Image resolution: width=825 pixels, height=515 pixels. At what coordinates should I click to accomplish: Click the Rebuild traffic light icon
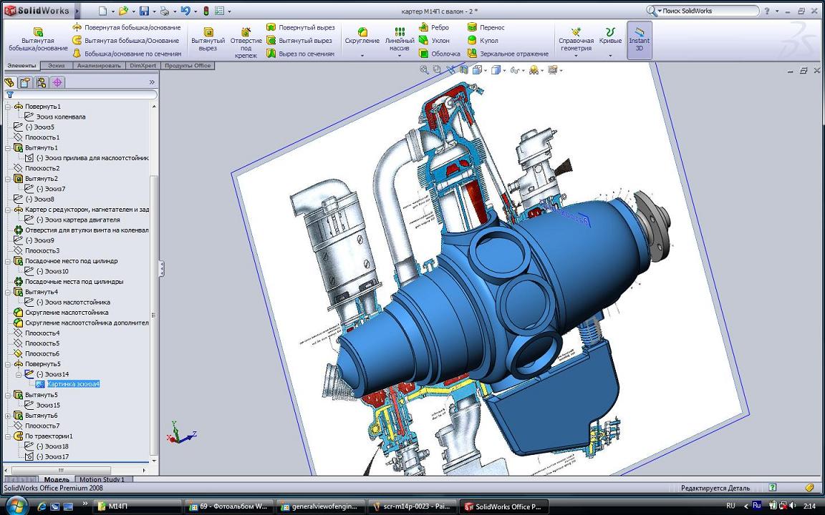pyautogui.click(x=205, y=11)
